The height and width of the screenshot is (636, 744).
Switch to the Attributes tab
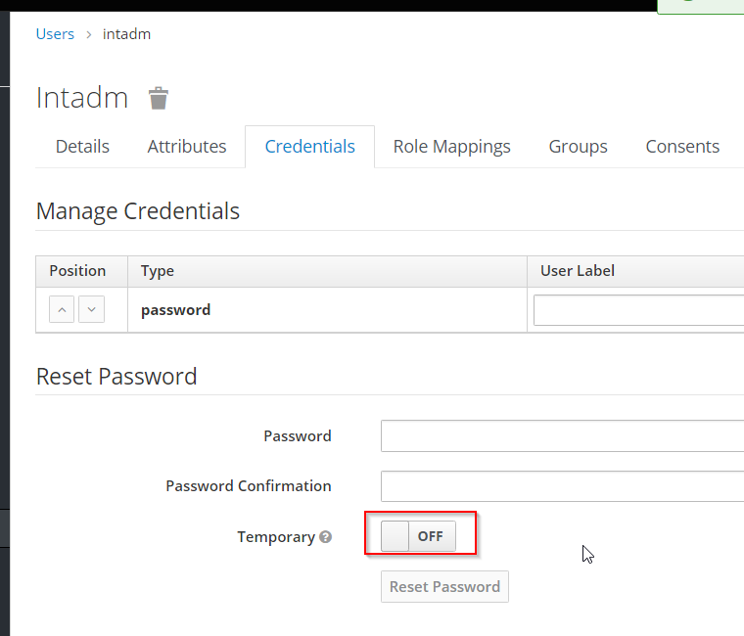187,147
